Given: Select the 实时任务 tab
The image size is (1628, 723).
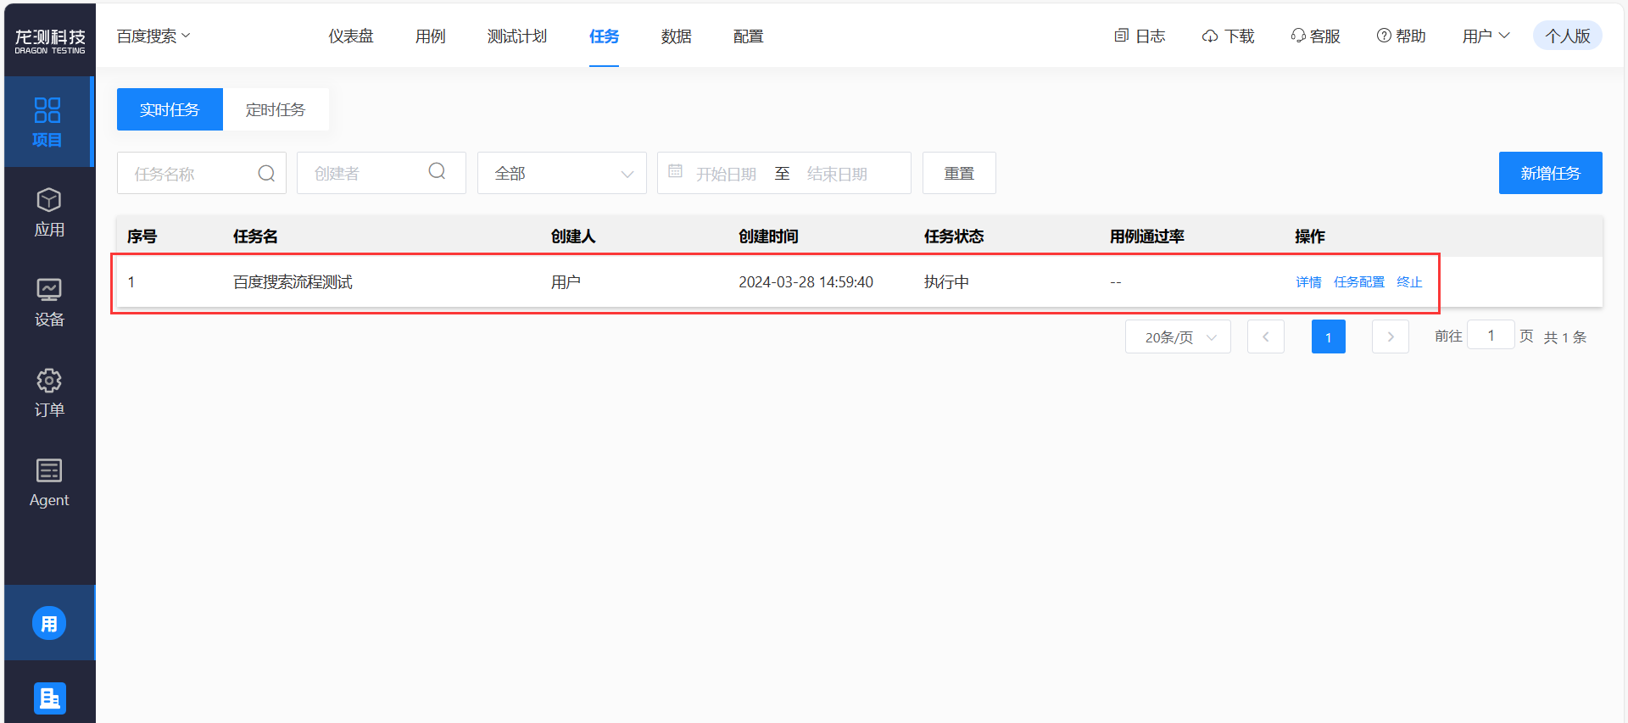Looking at the screenshot, I should click(170, 109).
